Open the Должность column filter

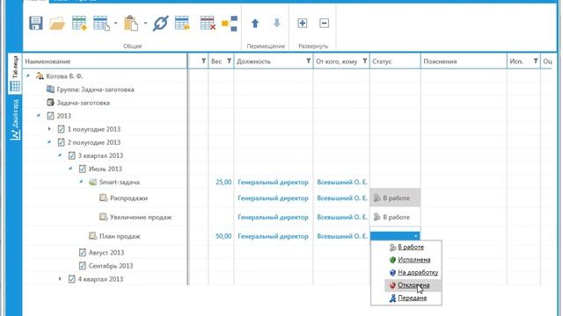click(x=308, y=61)
